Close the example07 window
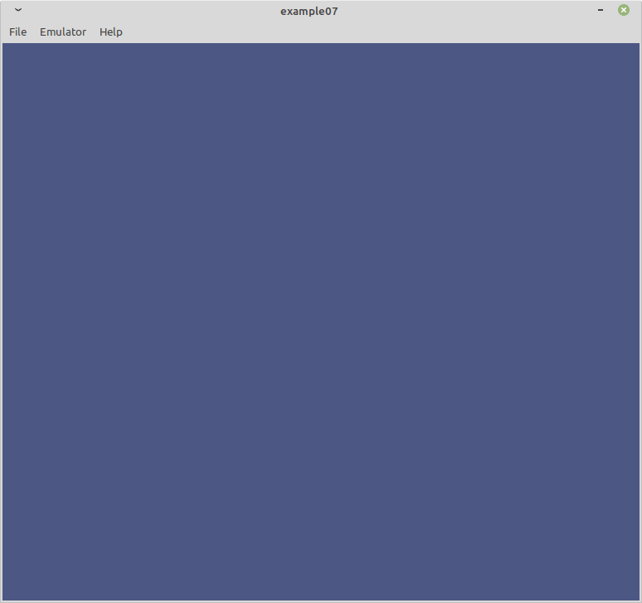642x603 pixels. 624,10
